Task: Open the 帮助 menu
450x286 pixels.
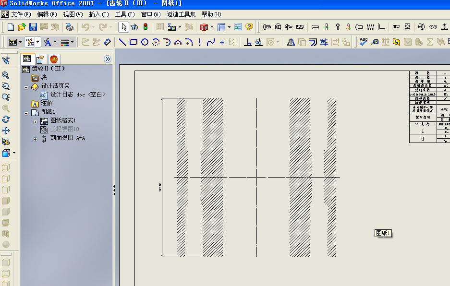Action: [211, 14]
